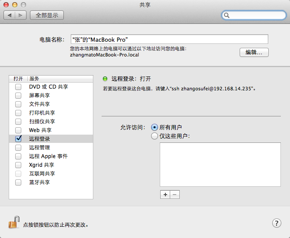Click the 打开 column header
Image resolution: width=290 pixels, height=238 pixels.
tap(18, 79)
